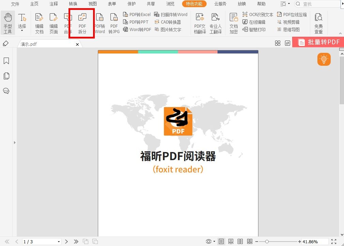
Task: Open OCR识别文本 text recognition
Action: click(258, 14)
